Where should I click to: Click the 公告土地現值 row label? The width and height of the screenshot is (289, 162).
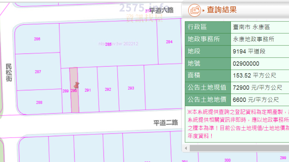click(207, 87)
